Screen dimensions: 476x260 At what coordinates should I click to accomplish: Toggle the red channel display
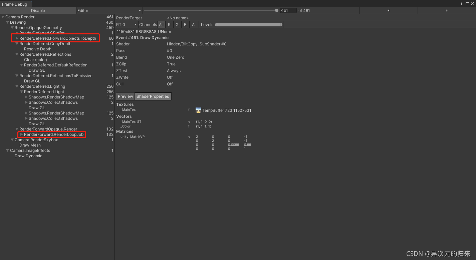pyautogui.click(x=169, y=24)
